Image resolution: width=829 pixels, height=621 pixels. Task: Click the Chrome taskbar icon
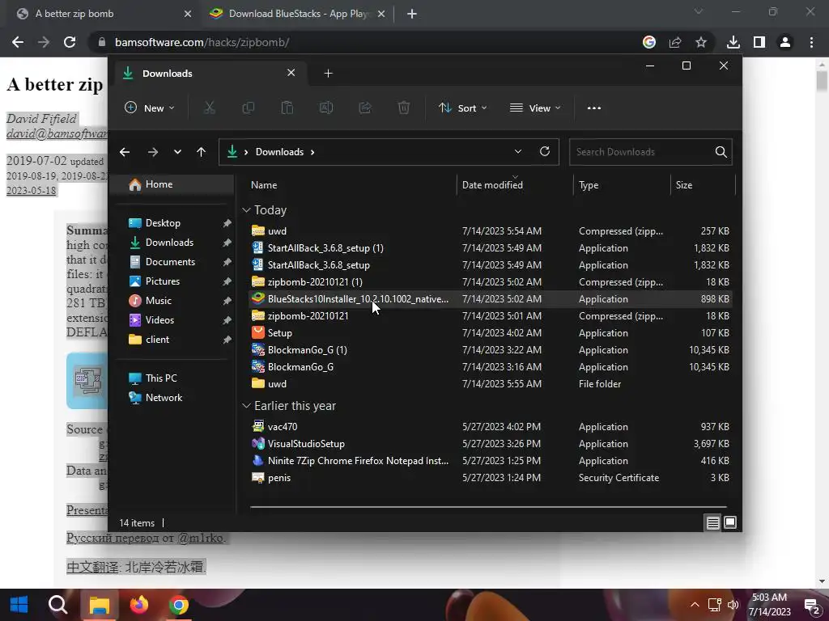[x=179, y=605]
